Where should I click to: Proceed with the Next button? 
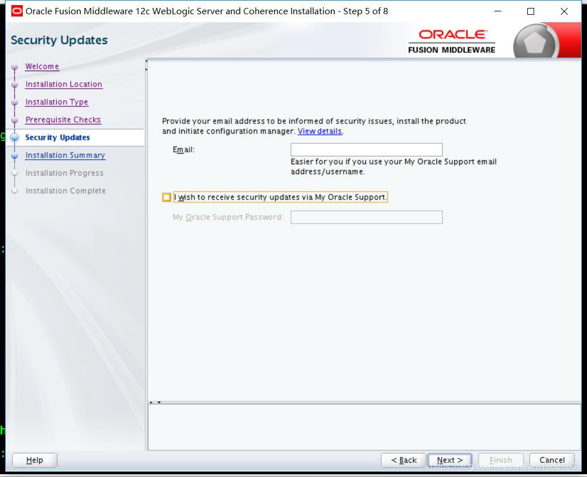click(449, 460)
